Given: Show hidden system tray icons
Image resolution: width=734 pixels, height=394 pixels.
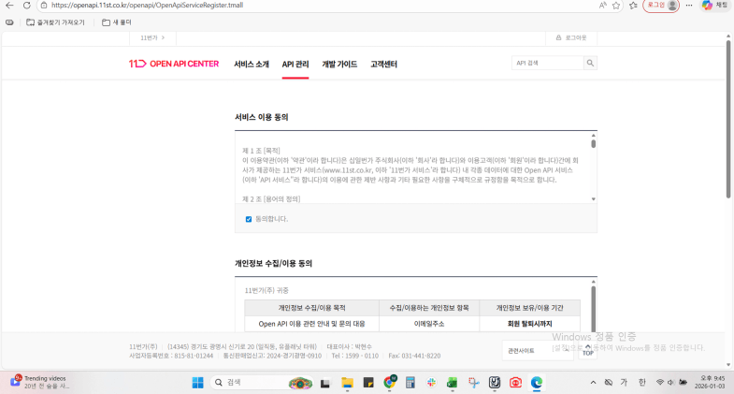Looking at the screenshot, I should (593, 383).
